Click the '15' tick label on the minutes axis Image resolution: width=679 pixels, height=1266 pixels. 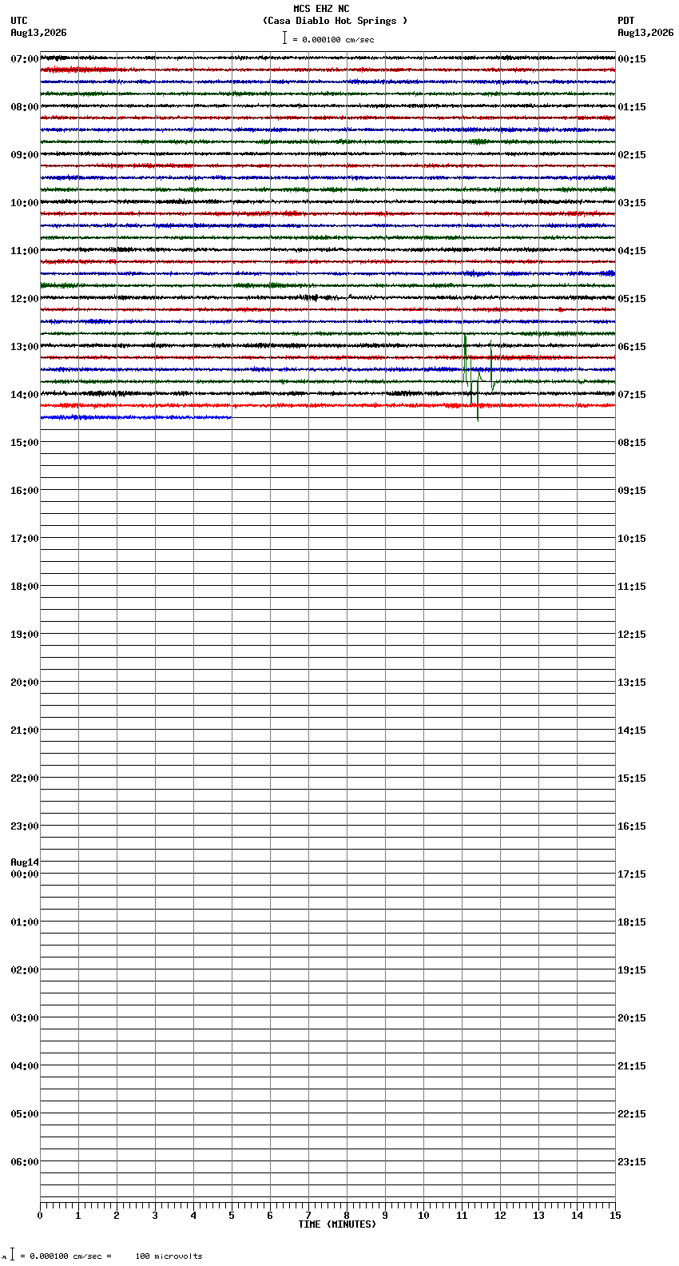(x=615, y=1216)
